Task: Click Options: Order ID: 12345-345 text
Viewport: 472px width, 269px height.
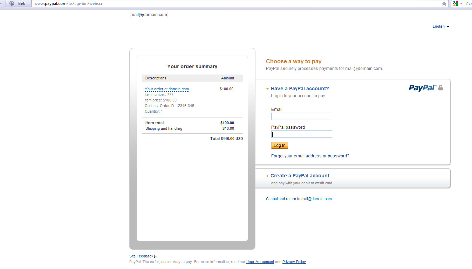Action: (169, 106)
